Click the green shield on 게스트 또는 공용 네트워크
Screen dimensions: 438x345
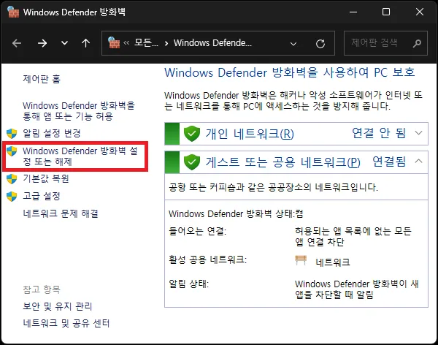point(192,162)
